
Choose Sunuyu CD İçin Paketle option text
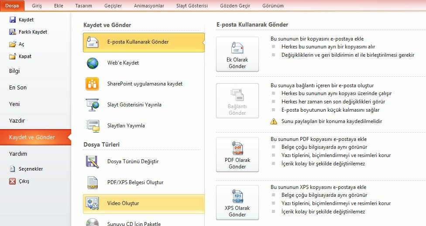point(134,224)
